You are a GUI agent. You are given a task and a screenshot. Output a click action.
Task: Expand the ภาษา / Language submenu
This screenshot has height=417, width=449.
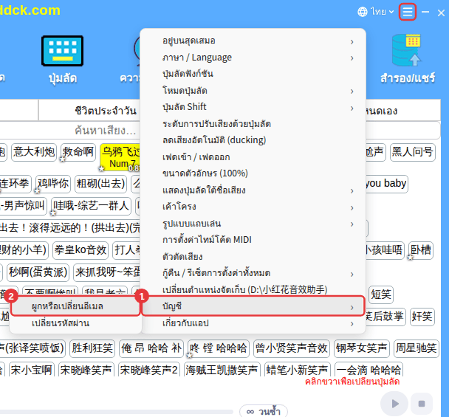coord(253,58)
